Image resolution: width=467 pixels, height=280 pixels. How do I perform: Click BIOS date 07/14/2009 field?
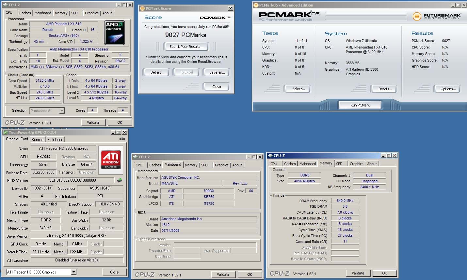[208, 231]
